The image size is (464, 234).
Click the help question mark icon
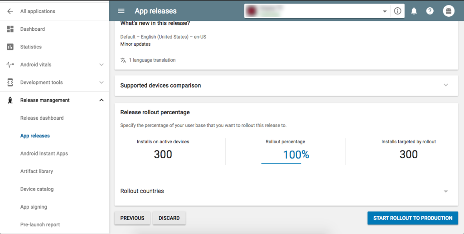430,11
